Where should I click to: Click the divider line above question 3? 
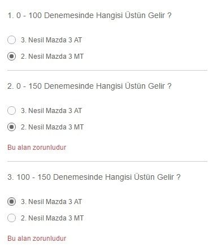[x=107, y=161]
